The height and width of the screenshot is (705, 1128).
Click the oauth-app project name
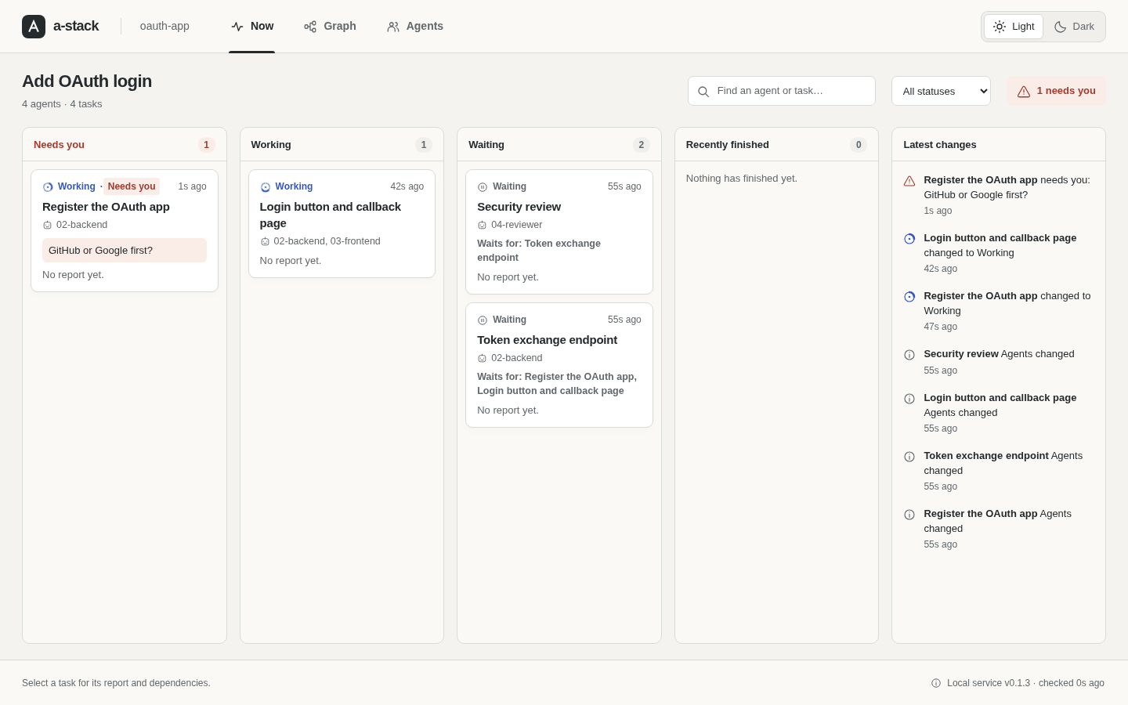click(164, 27)
